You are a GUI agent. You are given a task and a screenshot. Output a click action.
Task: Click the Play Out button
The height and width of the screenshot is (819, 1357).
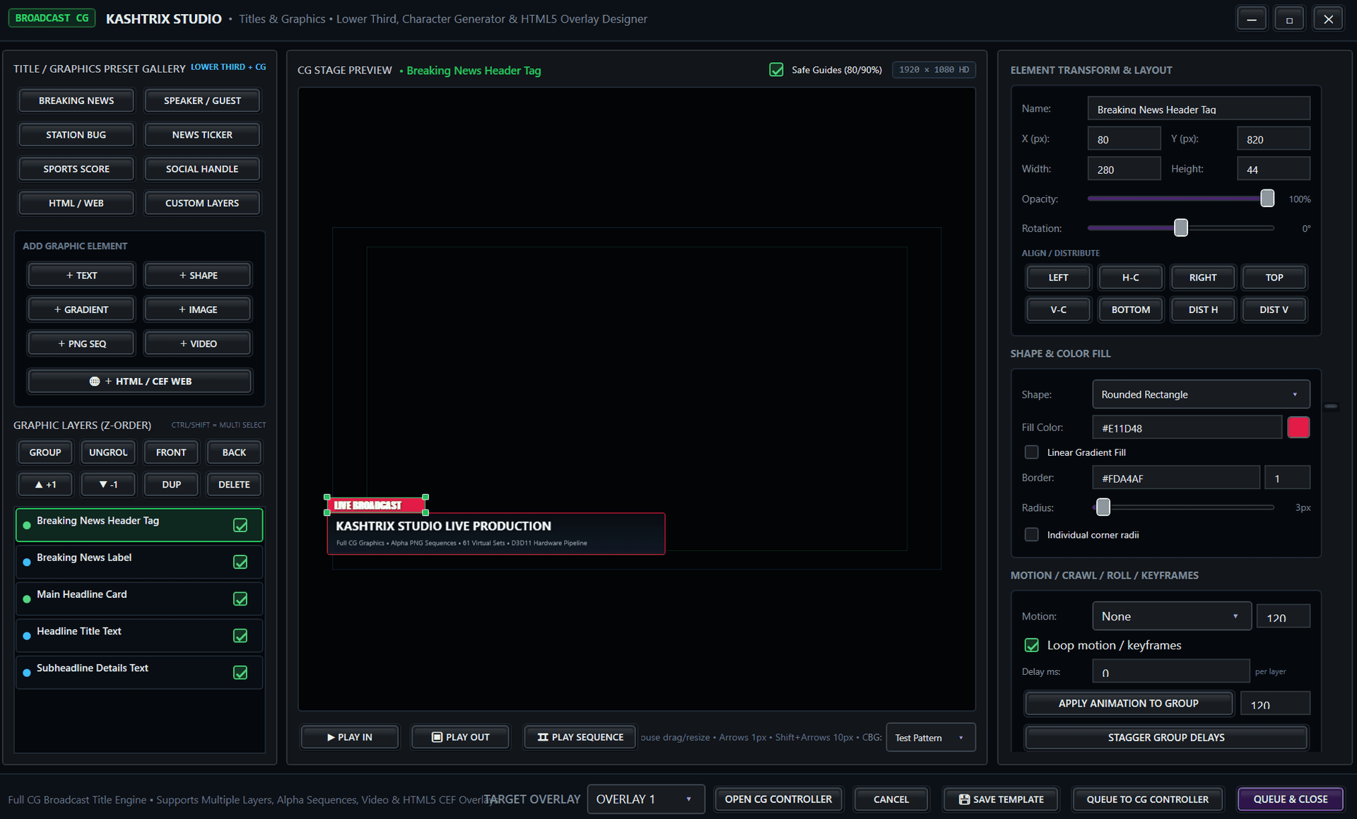(460, 737)
